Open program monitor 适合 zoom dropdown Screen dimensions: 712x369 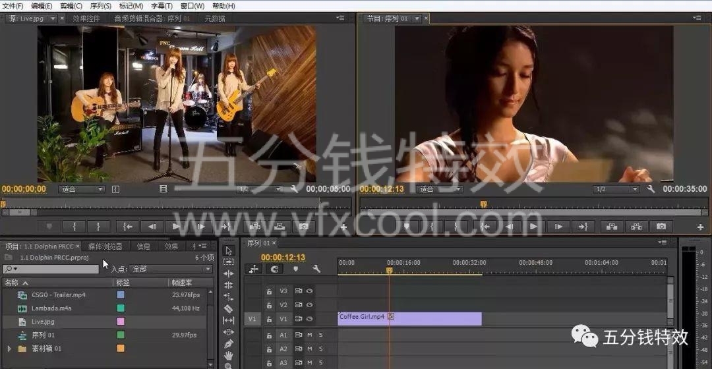tap(439, 189)
